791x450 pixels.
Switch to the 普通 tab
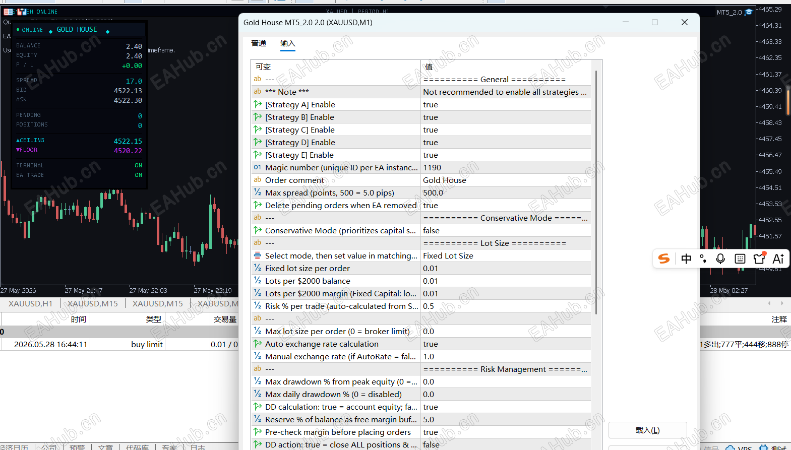(x=259, y=43)
